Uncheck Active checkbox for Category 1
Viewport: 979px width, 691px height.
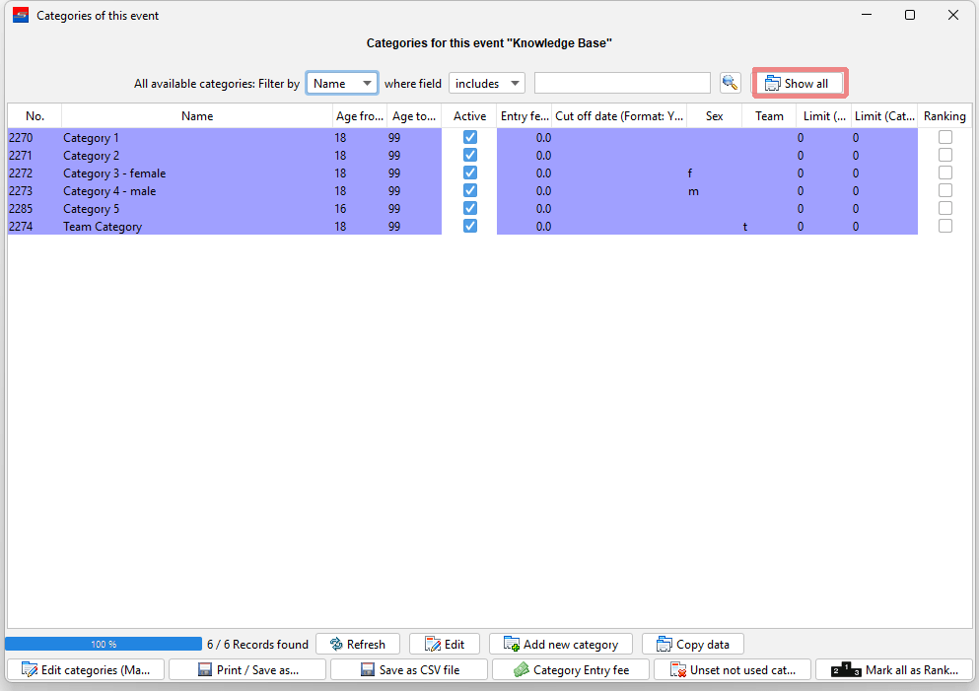[x=470, y=138]
